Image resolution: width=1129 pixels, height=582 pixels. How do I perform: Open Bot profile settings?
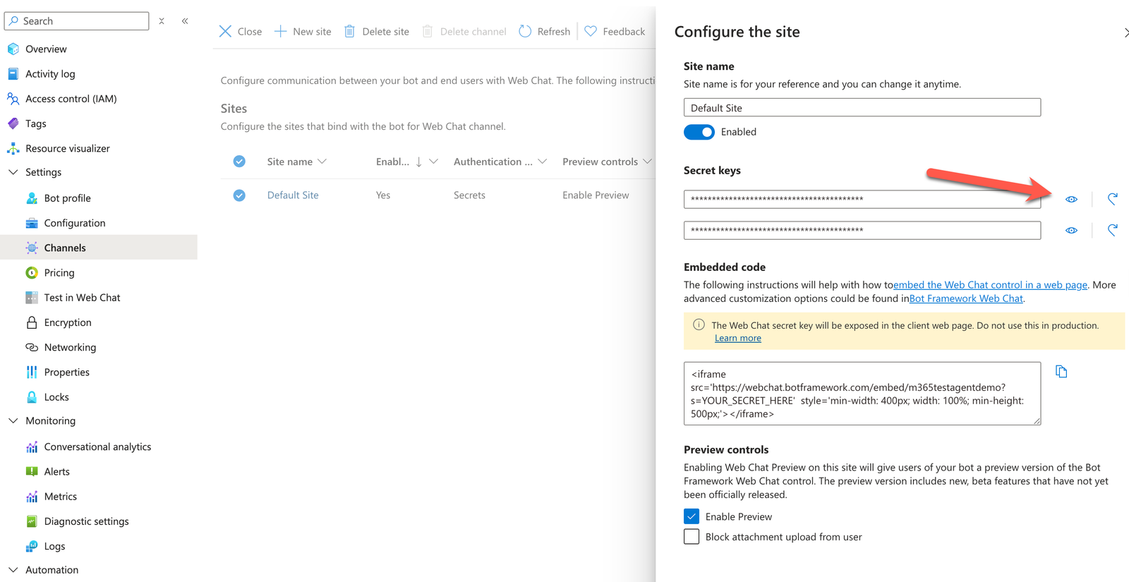tap(68, 198)
